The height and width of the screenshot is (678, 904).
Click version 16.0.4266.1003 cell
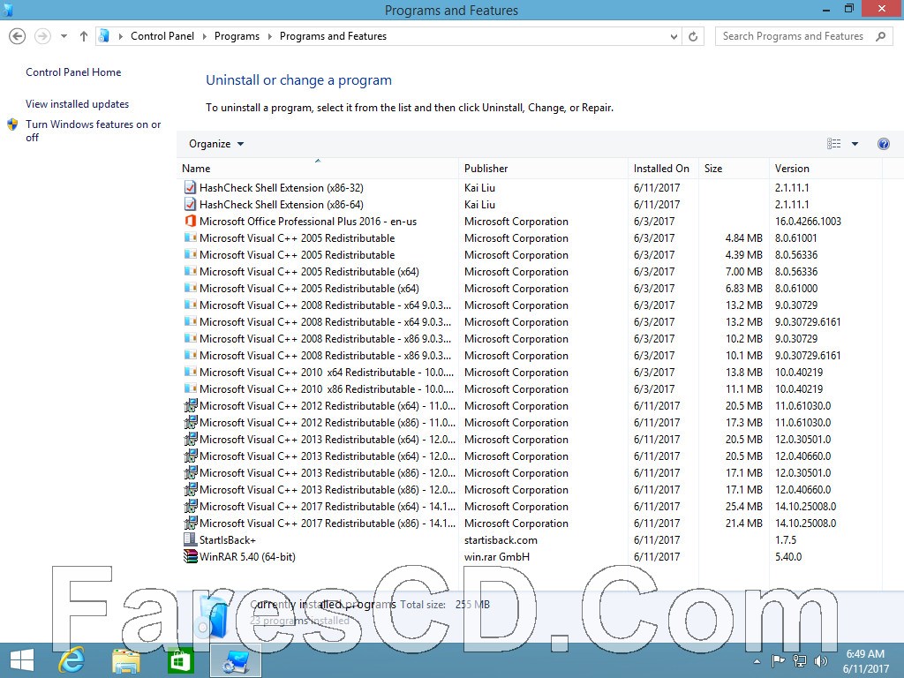(808, 221)
